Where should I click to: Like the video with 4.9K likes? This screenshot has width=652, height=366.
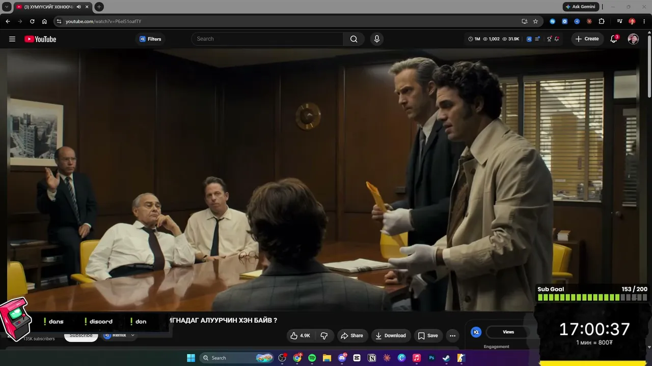(x=300, y=335)
